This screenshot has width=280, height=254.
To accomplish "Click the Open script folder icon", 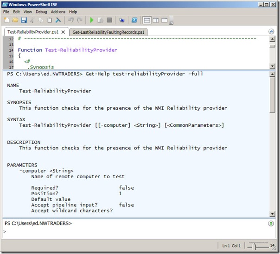I will 15,20.
